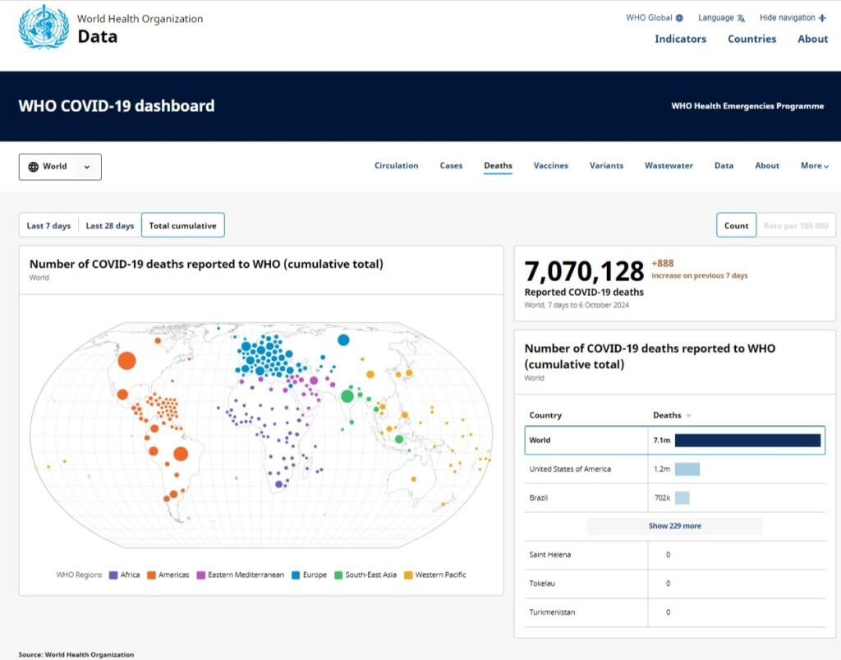
Task: Open the dashboard About tab
Action: [x=767, y=166]
